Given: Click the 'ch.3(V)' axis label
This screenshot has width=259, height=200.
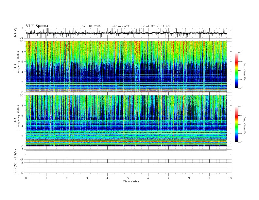Looking at the screenshot, I should pos(16,155).
